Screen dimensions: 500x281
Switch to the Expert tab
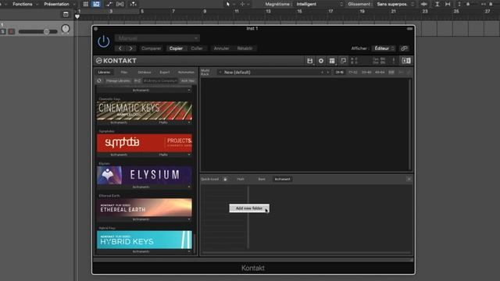(x=165, y=73)
